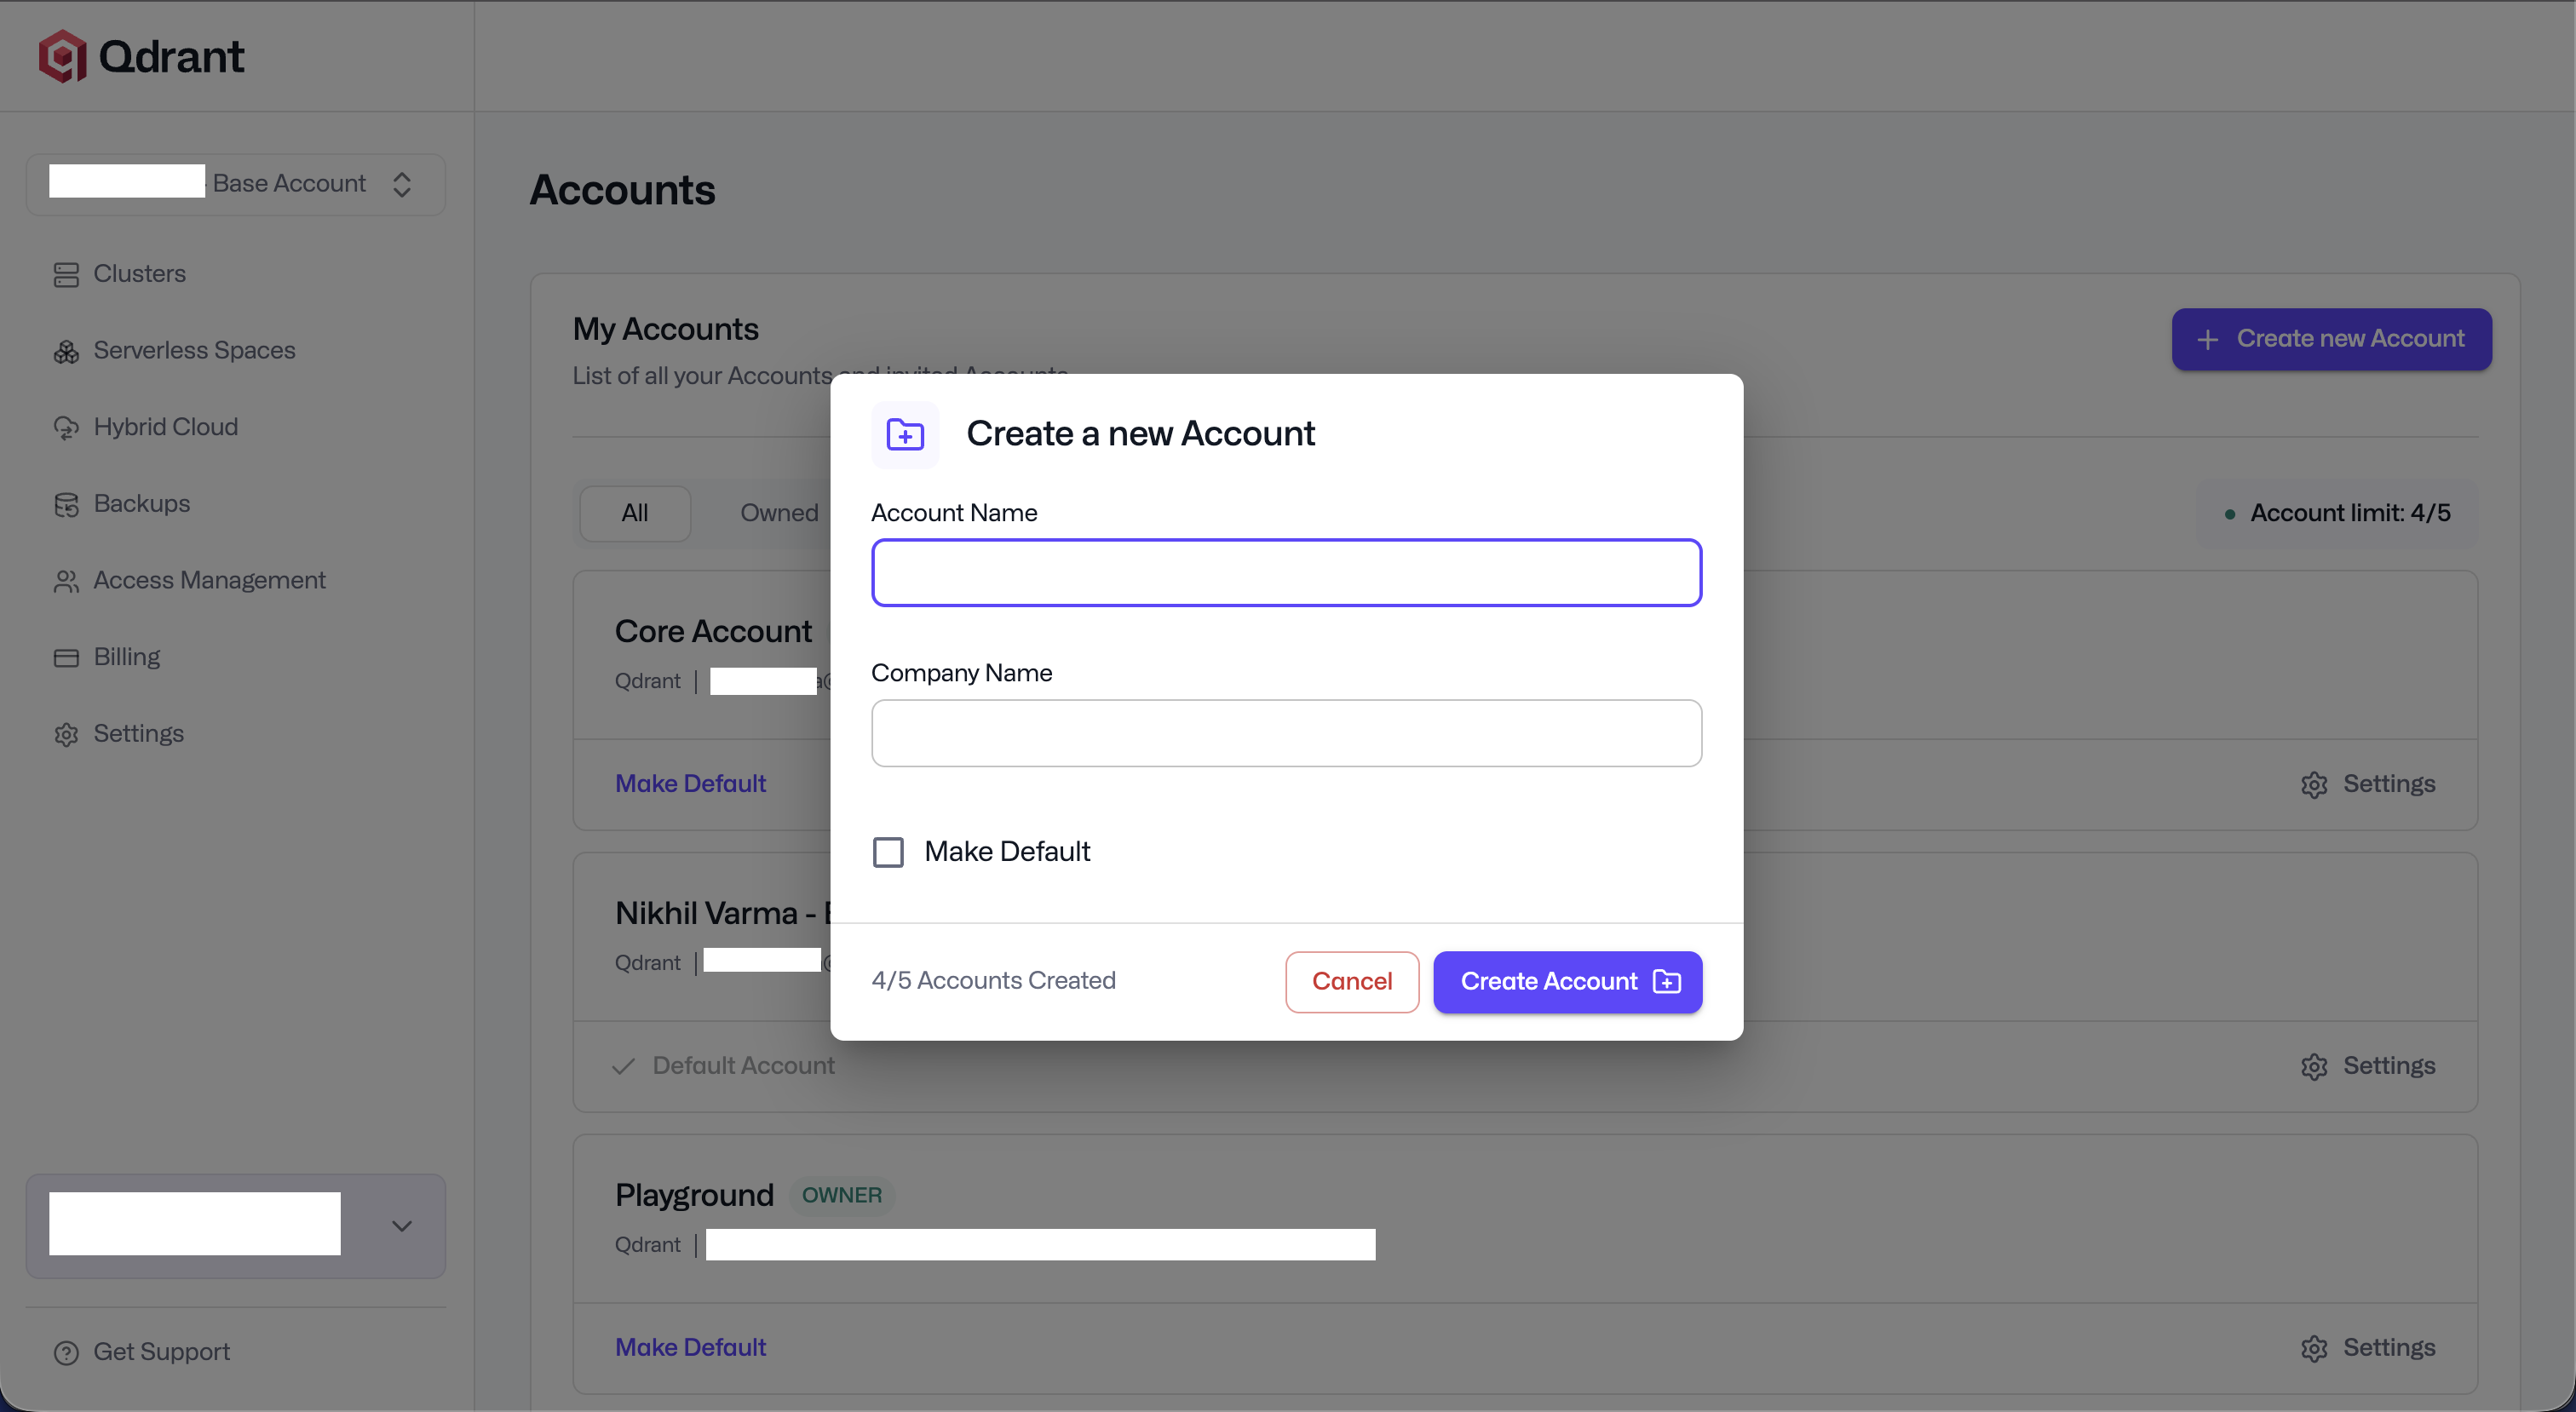Click the gear icon on Playground card
This screenshot has width=2576, height=1412.
click(x=2314, y=1349)
